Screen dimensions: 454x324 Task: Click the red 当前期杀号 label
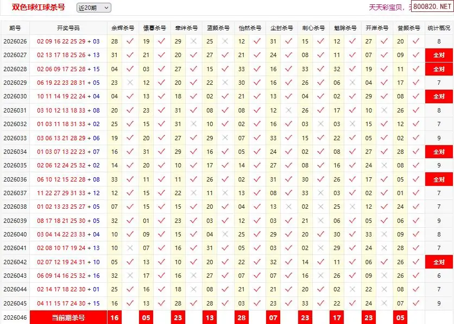click(x=68, y=317)
